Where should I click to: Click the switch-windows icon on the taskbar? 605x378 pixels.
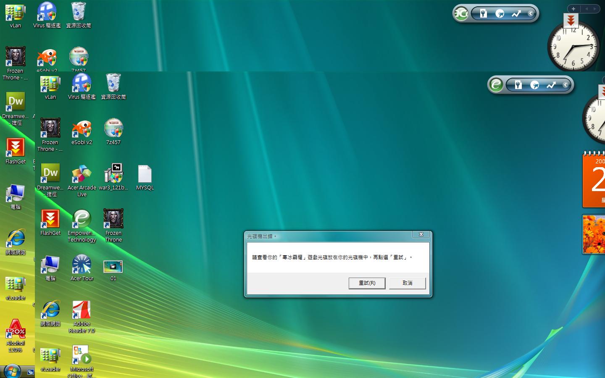(30, 372)
